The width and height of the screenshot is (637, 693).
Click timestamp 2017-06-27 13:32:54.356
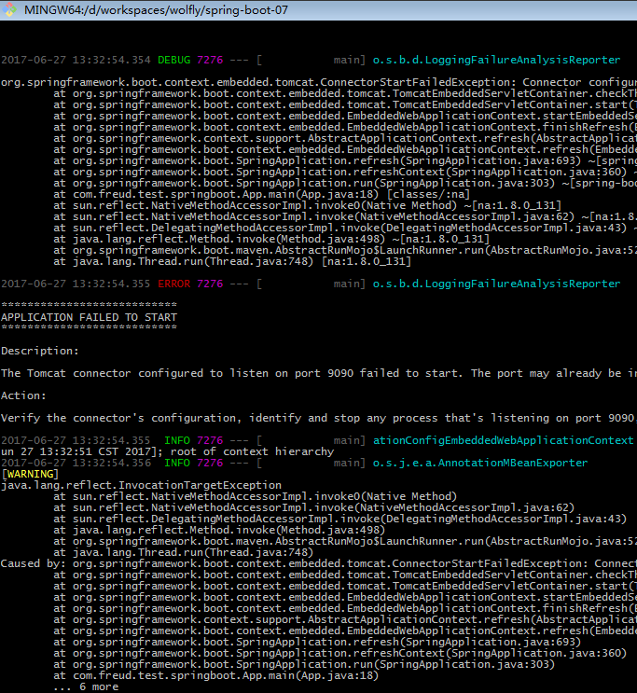coord(76,463)
